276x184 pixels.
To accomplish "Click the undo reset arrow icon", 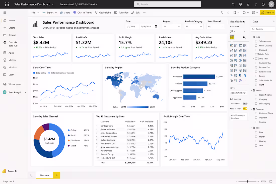I will (x=222, y=13).
